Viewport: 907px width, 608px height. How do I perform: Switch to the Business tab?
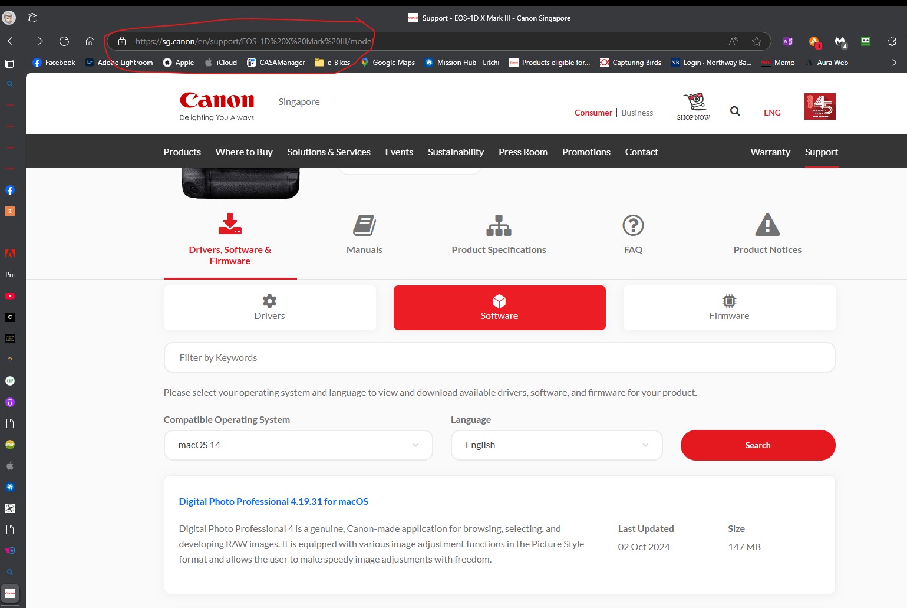637,112
